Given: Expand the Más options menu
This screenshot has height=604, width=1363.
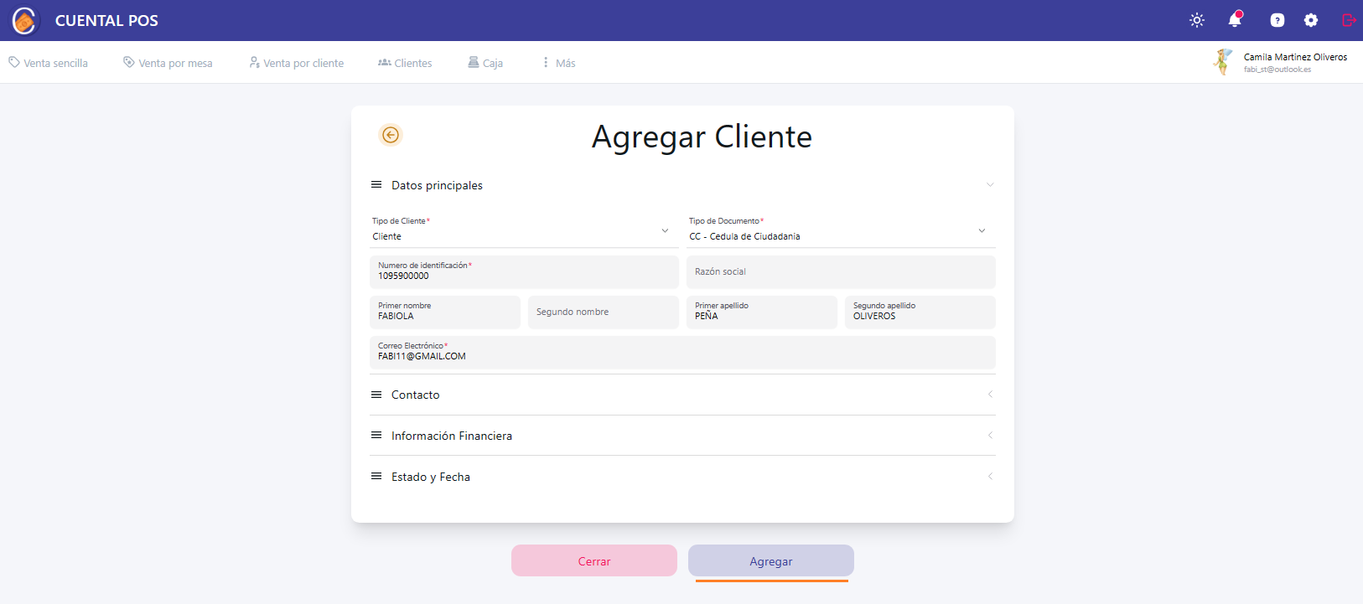Looking at the screenshot, I should 558,63.
